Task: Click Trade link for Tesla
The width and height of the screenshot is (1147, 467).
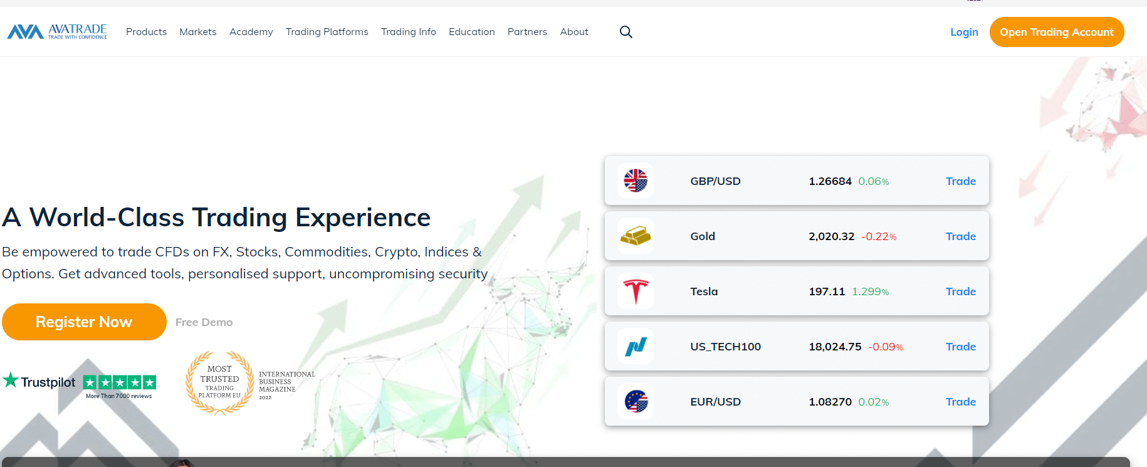Action: pos(960,291)
